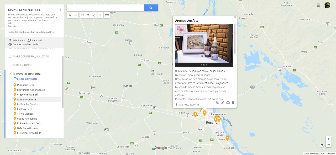Edit Aromas con Arte with pencil icon
The height and width of the screenshot is (155, 336).
pos(223,103)
